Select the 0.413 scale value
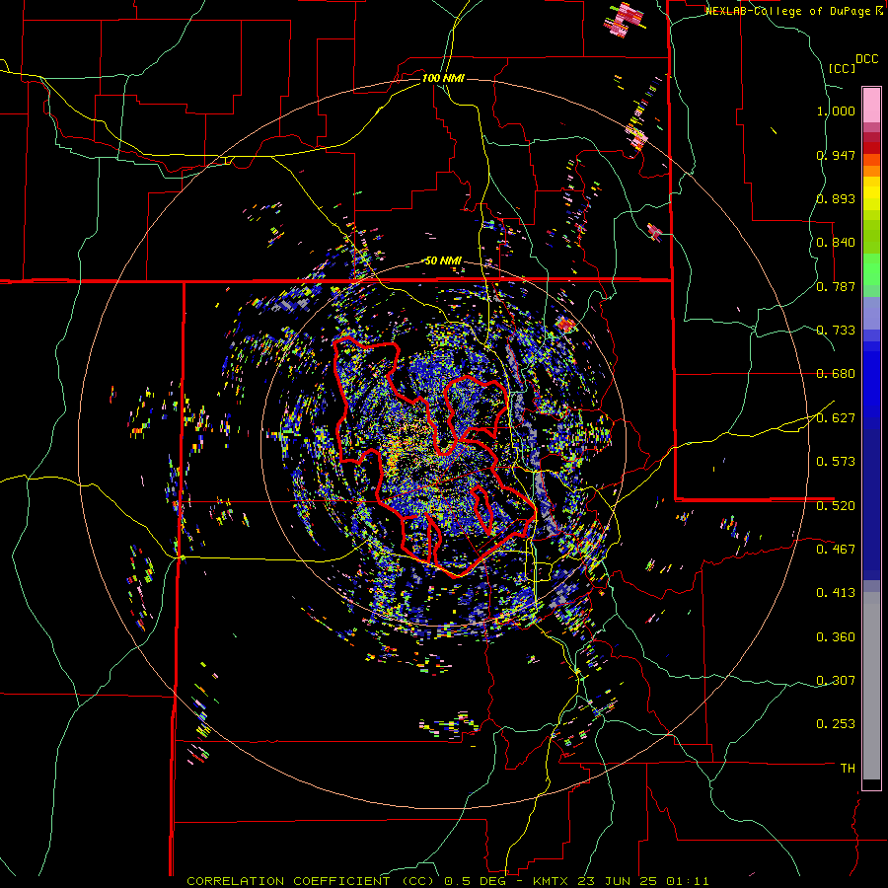The width and height of the screenshot is (888, 888). pos(836,593)
